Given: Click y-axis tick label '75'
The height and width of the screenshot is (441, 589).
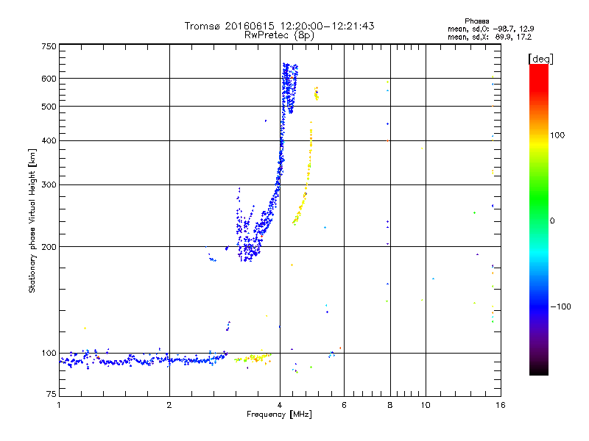Looking at the screenshot, I should [52, 394].
